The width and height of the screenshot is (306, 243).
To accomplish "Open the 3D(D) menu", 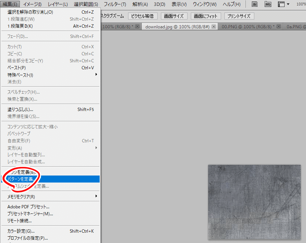I will click(x=159, y=4).
